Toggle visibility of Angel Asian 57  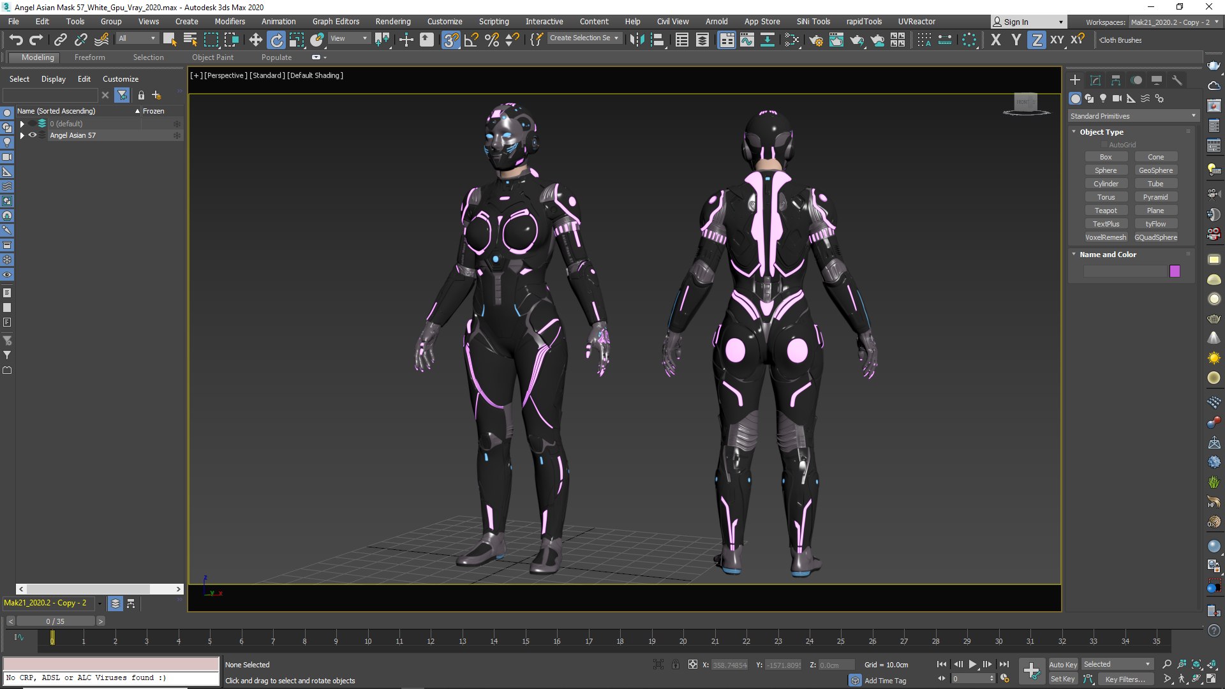coord(32,135)
